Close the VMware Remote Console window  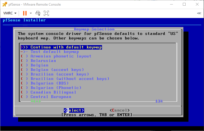[x=197, y=4]
